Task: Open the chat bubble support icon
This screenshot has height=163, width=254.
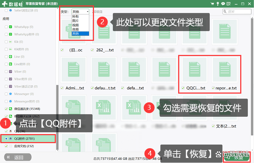Action: click(223, 4)
